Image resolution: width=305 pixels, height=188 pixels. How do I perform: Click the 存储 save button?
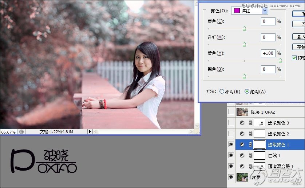(x=299, y=47)
